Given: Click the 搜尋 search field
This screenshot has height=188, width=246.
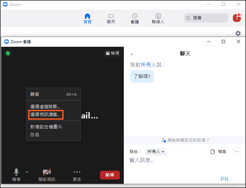Looking at the screenshot, I should coord(206,18).
